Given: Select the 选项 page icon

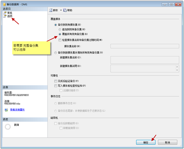Looking at the screenshot, I should click(5, 16).
